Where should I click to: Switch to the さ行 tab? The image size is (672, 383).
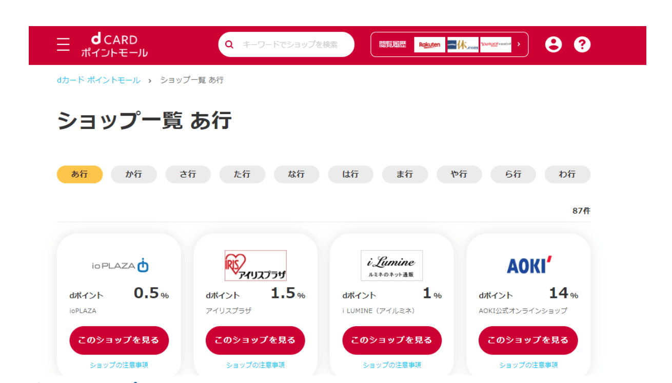click(188, 174)
